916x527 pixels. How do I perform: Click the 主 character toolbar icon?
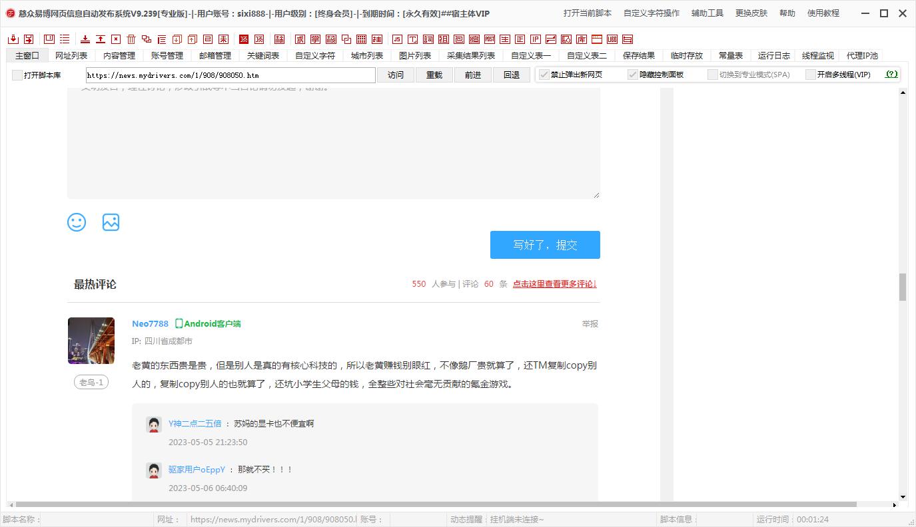coord(505,39)
